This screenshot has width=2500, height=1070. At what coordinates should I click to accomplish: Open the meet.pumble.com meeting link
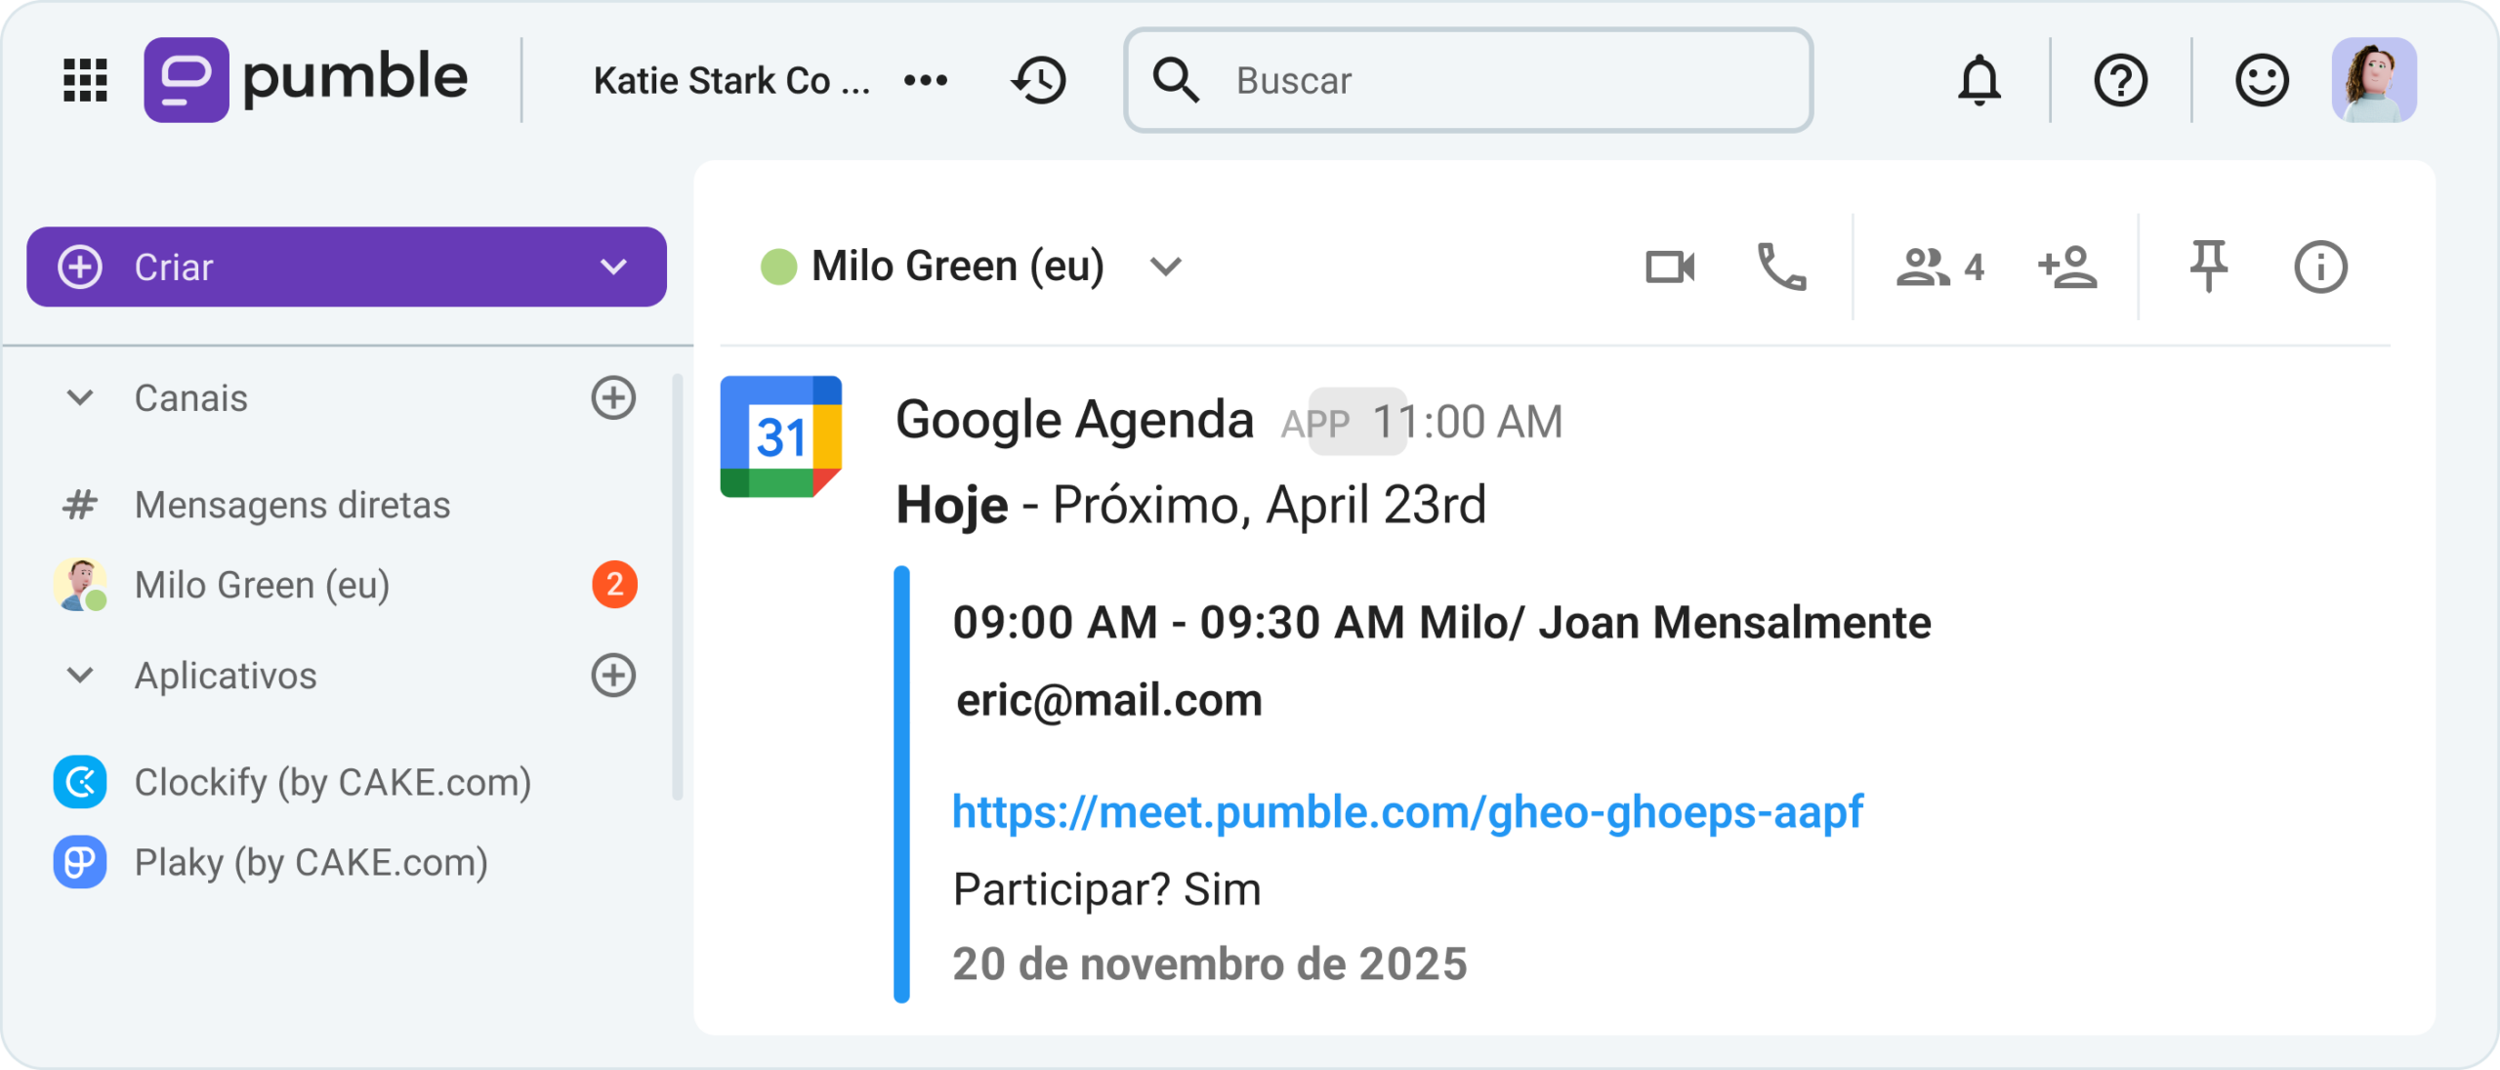pos(1406,808)
